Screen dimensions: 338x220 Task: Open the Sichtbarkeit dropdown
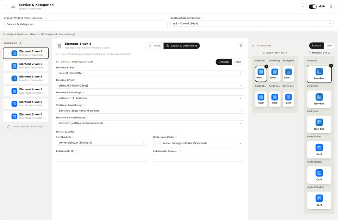pyautogui.click(x=101, y=143)
